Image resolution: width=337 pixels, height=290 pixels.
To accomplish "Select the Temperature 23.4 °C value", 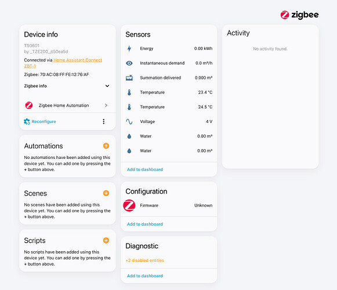I will coord(205,92).
